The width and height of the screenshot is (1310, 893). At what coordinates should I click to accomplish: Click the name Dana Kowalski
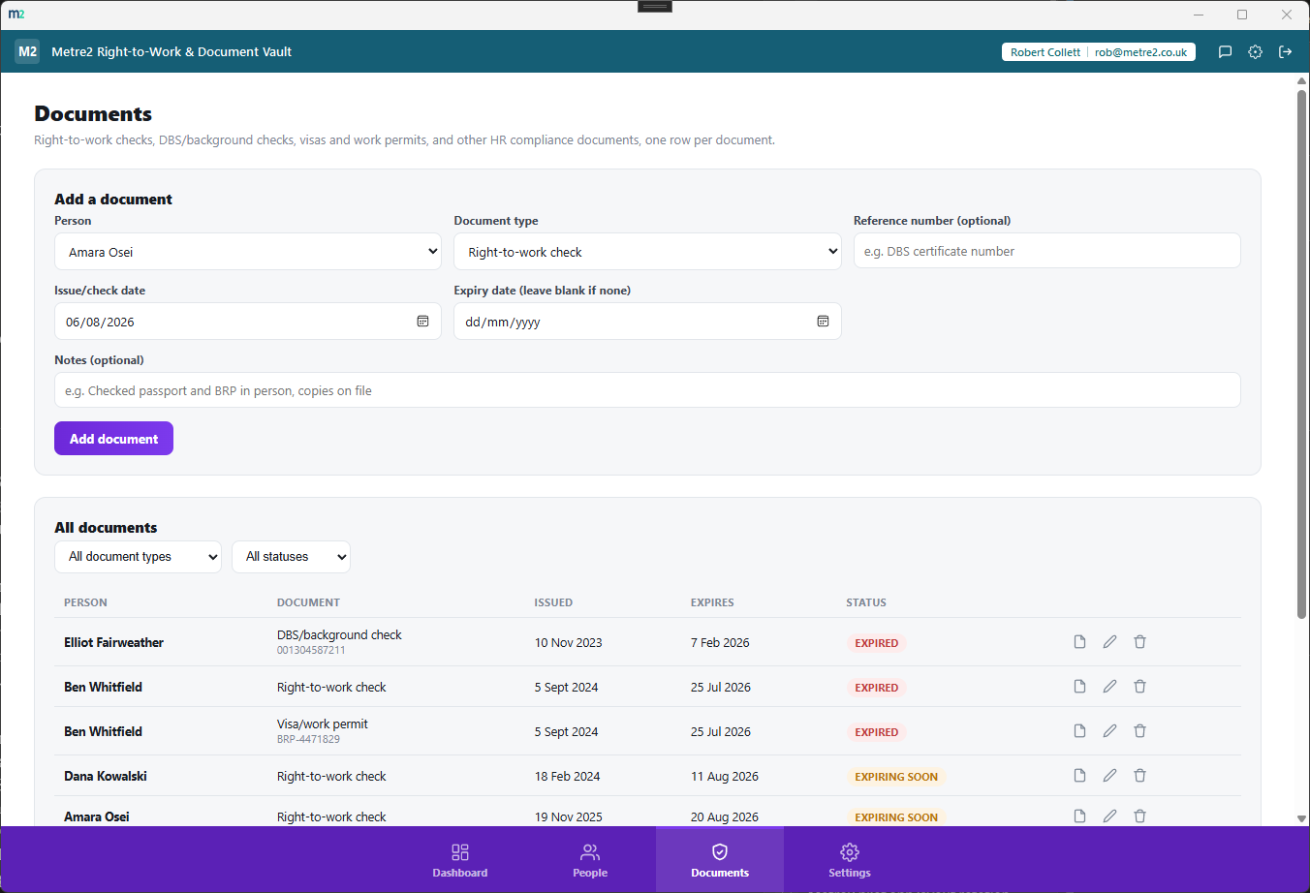(106, 776)
